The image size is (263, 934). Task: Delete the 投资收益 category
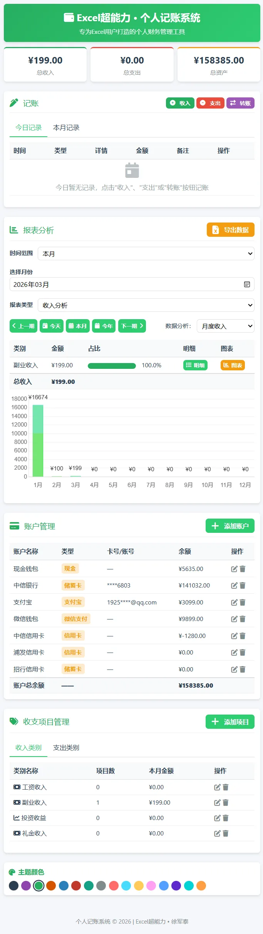(x=226, y=818)
